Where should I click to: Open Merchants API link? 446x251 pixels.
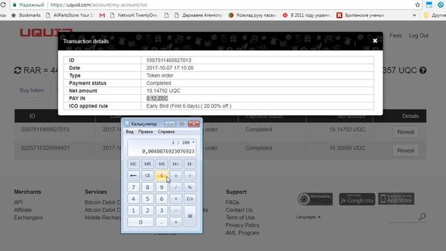tap(18, 202)
